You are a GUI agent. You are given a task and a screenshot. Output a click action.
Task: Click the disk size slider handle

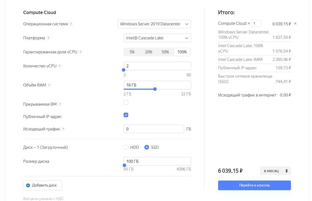tap(124, 165)
